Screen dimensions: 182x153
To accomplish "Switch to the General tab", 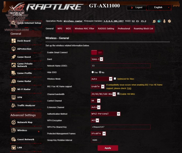I will [x=50, y=29].
